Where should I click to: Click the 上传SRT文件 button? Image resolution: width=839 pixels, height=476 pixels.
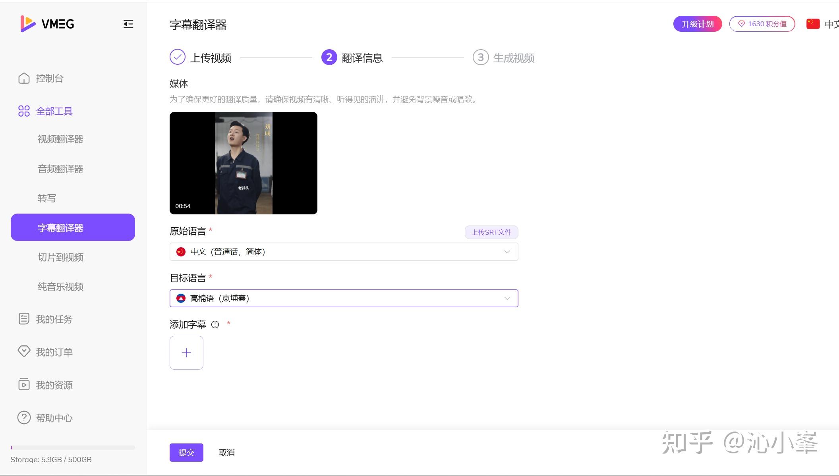pos(491,232)
